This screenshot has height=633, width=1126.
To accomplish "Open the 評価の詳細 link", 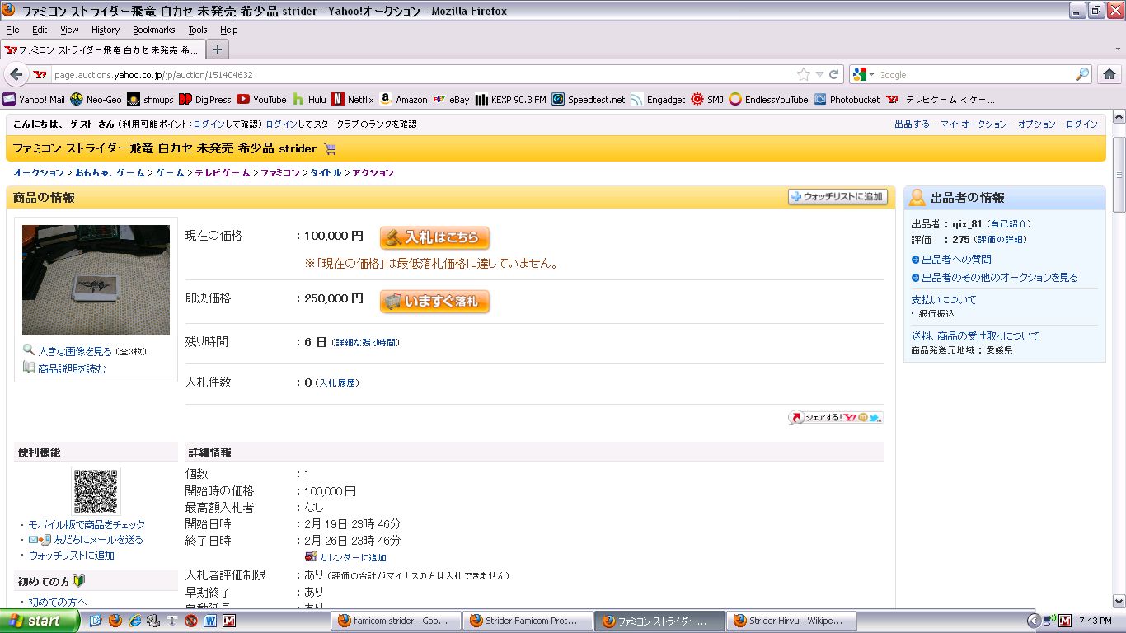I will (x=1001, y=239).
